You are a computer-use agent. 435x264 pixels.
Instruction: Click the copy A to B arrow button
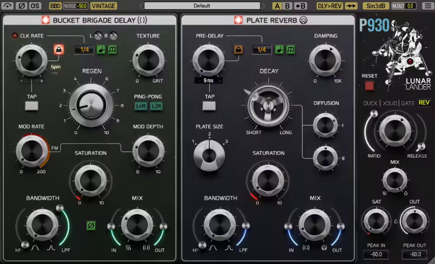point(301,6)
